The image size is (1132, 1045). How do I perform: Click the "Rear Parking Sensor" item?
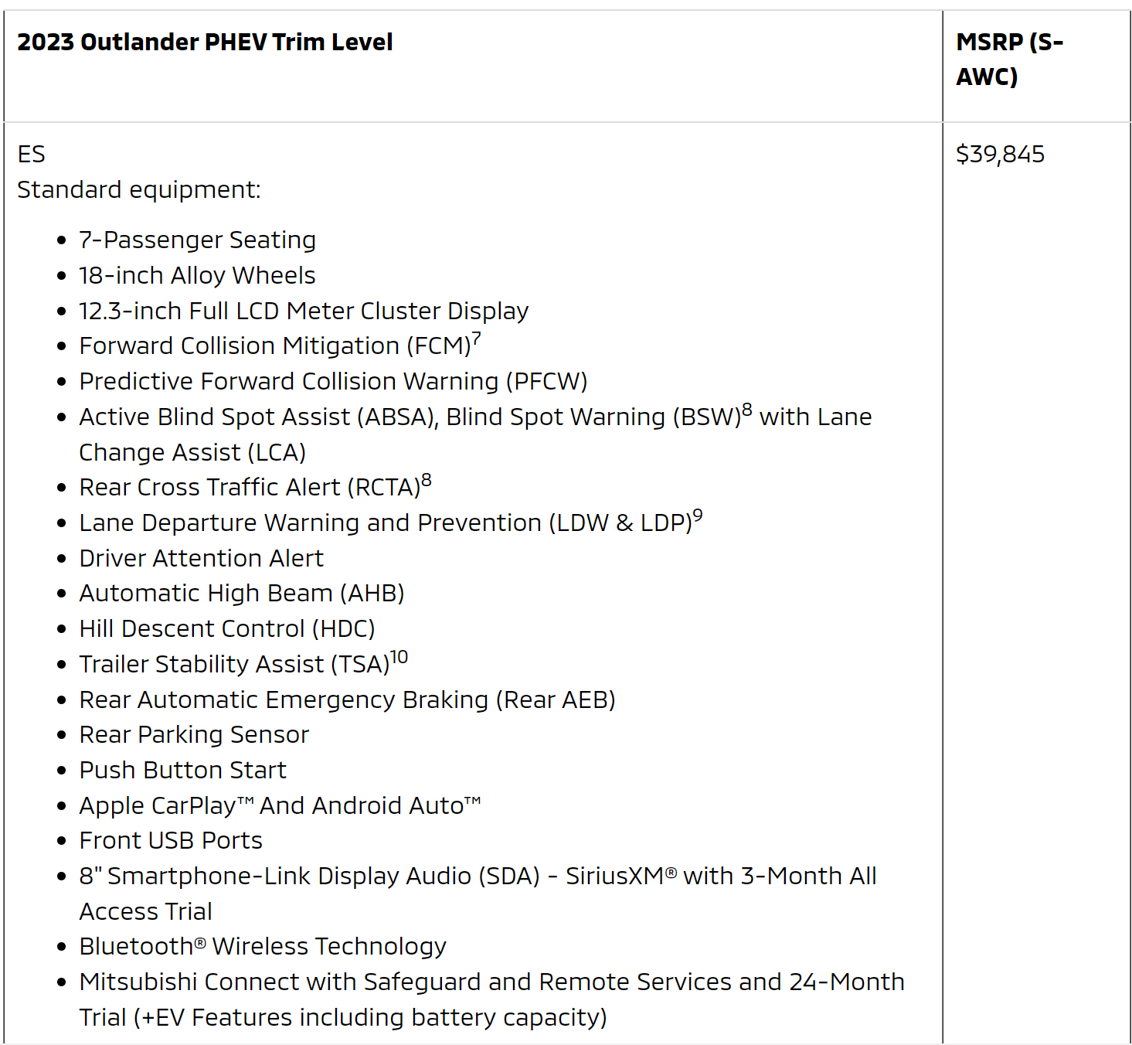coord(194,735)
